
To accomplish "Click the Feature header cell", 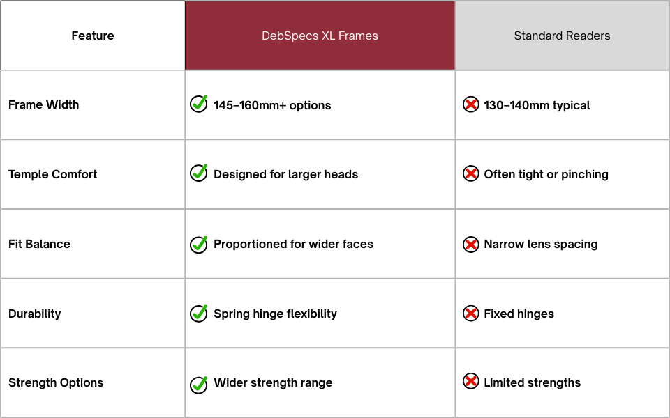I will click(93, 36).
